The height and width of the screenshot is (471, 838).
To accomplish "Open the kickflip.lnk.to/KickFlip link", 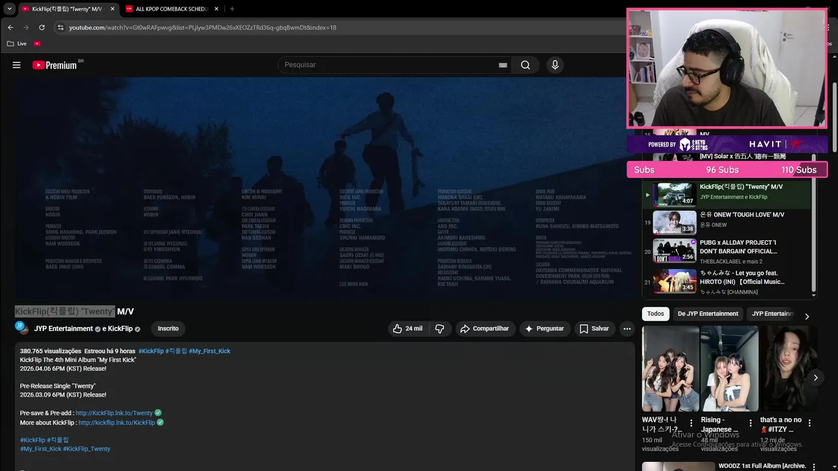I will click(117, 423).
